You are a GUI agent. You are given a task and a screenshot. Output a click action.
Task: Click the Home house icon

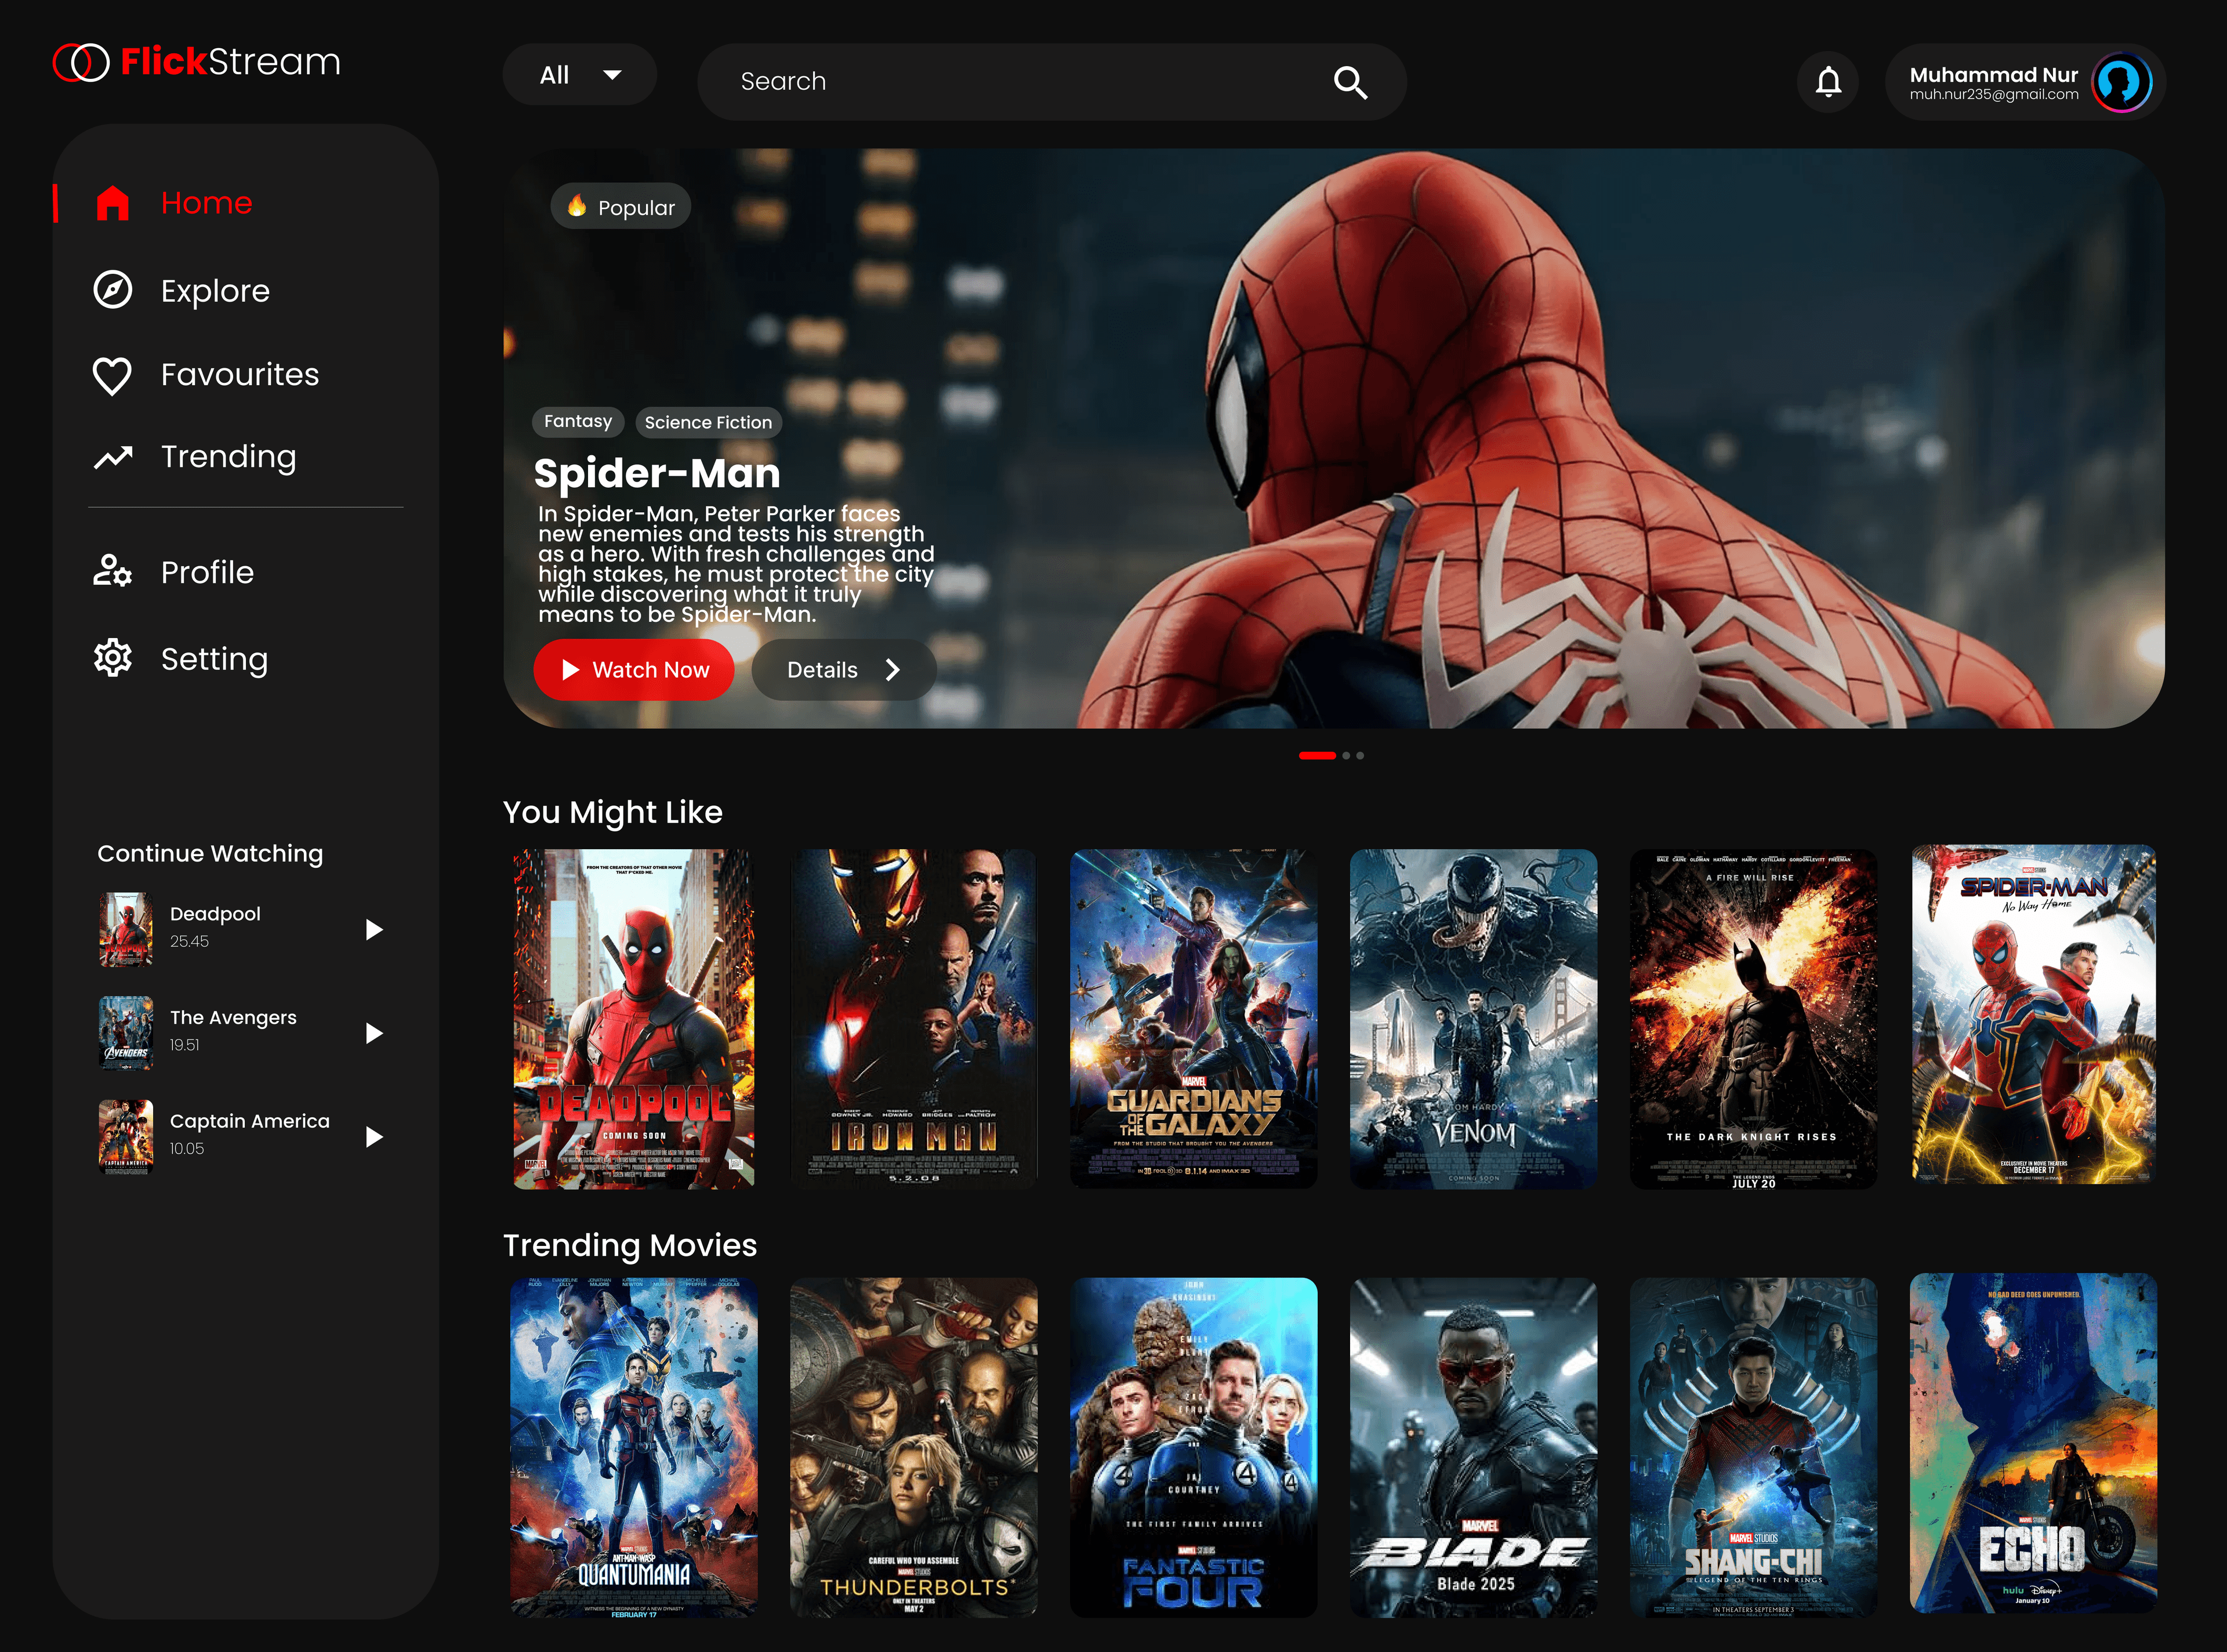113,203
